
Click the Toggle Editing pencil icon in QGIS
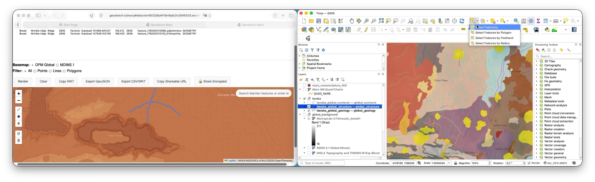(x=366, y=29)
